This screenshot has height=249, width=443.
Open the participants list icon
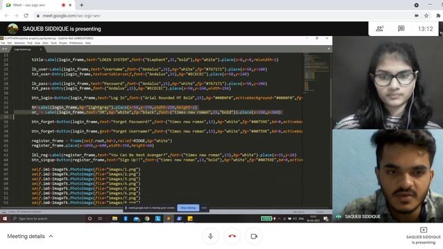pos(379,29)
